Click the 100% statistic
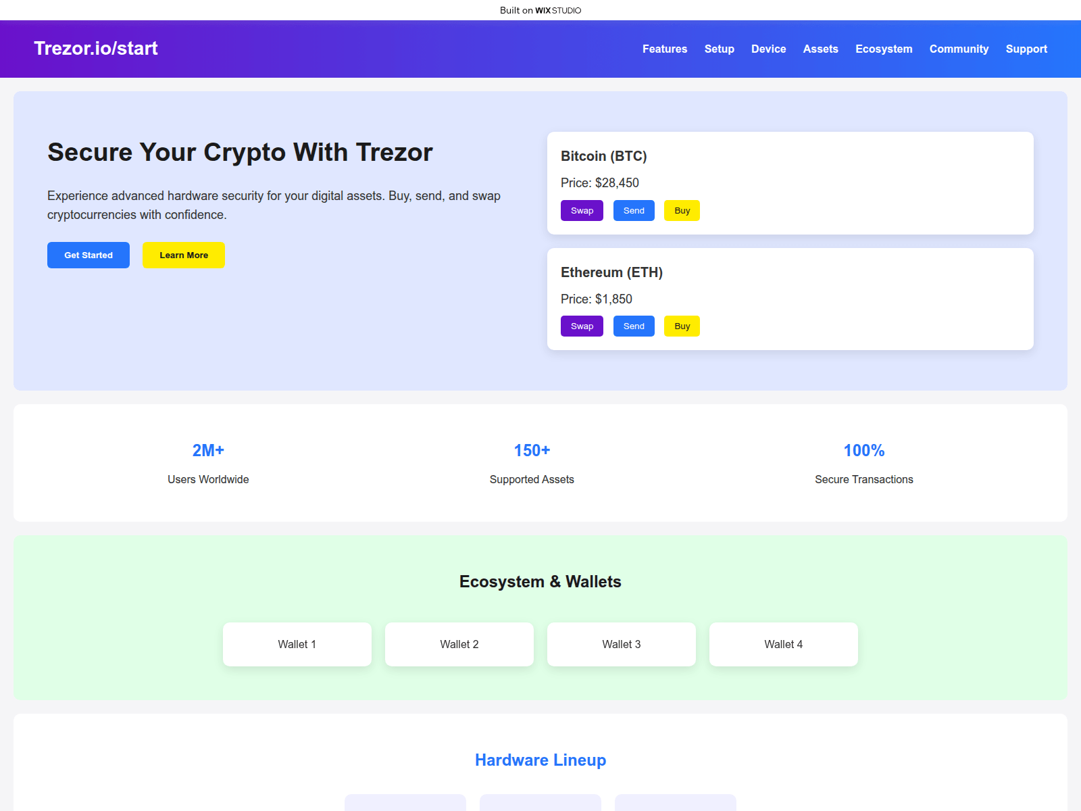The height and width of the screenshot is (811, 1081). [x=864, y=450]
